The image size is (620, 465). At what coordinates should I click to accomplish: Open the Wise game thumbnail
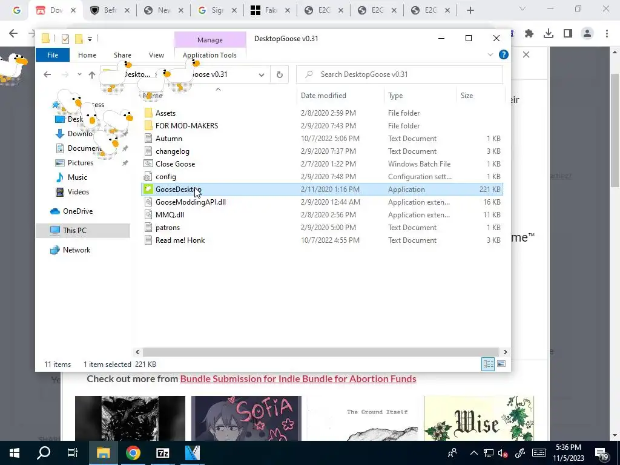tap(478, 418)
